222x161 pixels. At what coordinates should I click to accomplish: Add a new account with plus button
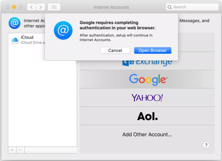pos(12,150)
